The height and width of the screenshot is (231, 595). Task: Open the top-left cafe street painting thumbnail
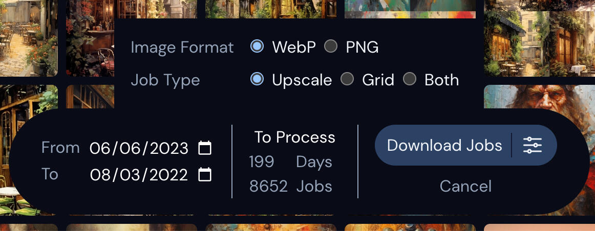coord(29,37)
